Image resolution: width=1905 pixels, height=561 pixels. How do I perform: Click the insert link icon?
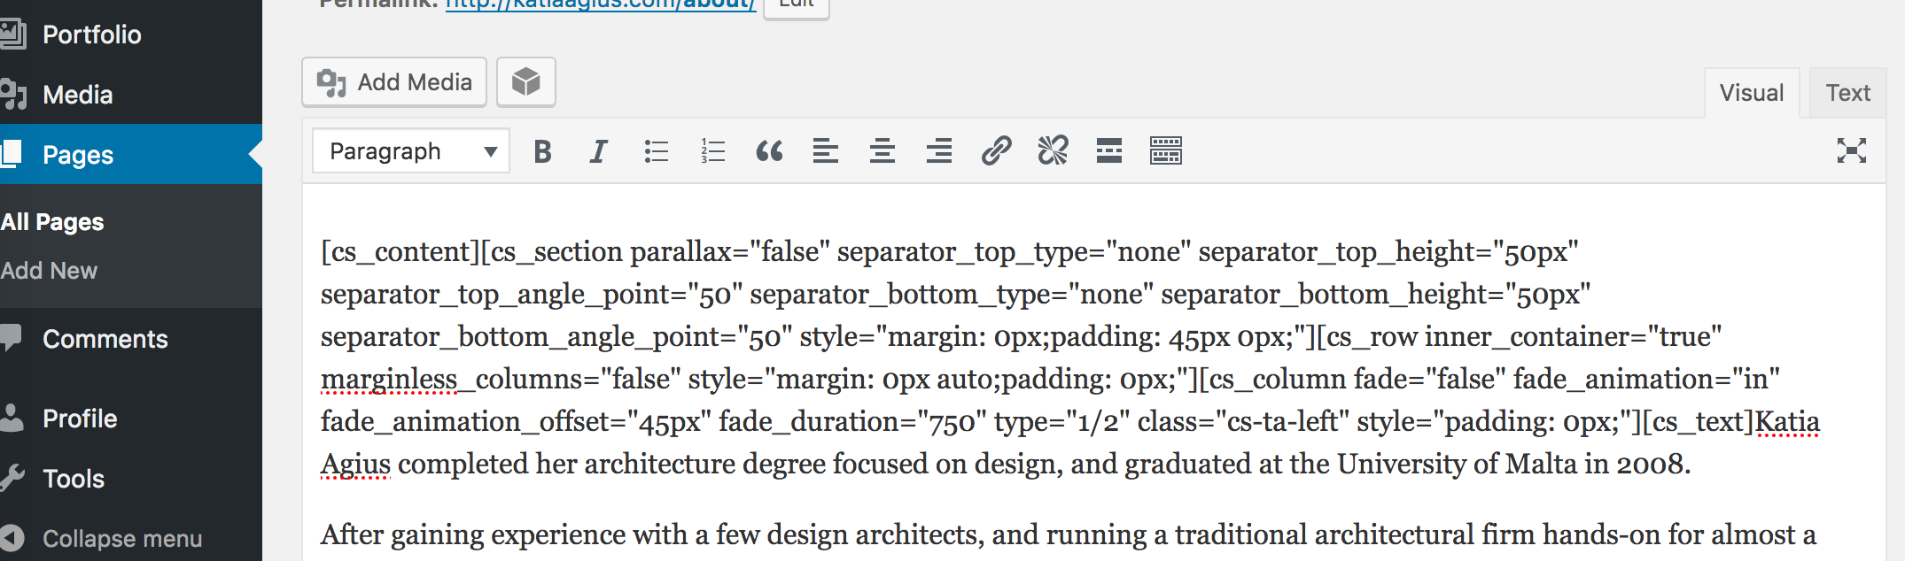coord(996,151)
